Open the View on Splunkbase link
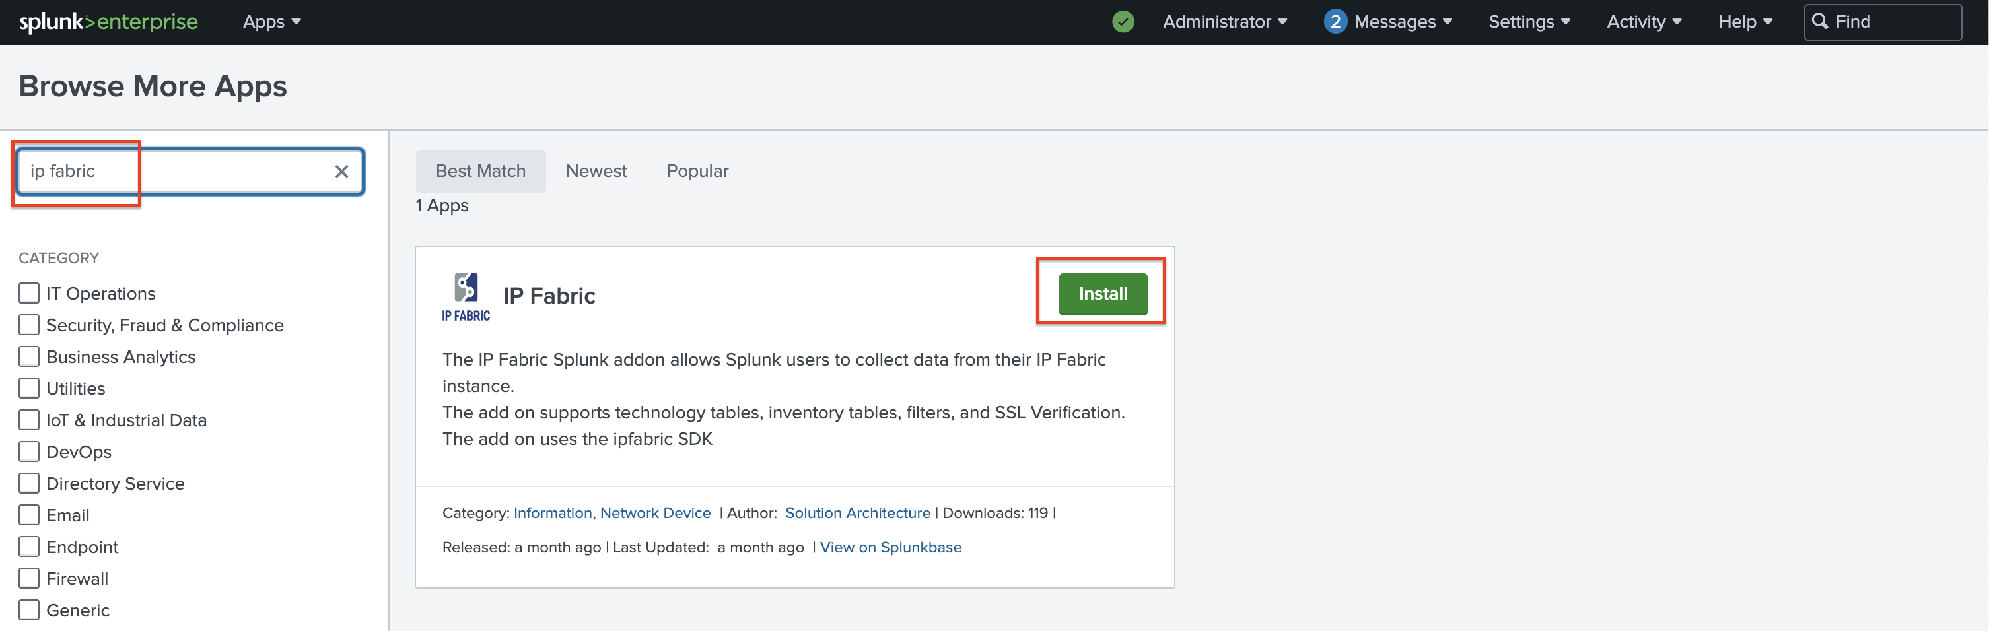This screenshot has width=1989, height=631. click(x=890, y=547)
